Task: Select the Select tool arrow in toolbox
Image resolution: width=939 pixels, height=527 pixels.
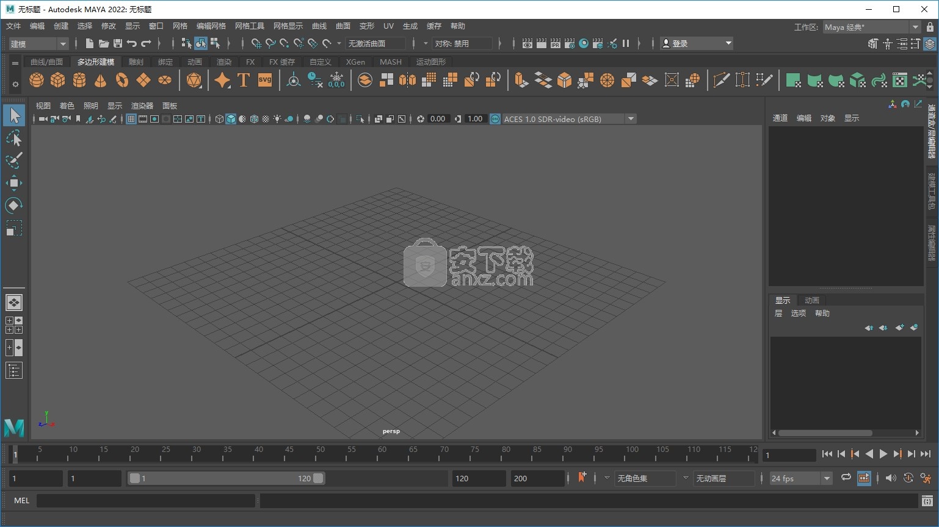Action: (14, 115)
